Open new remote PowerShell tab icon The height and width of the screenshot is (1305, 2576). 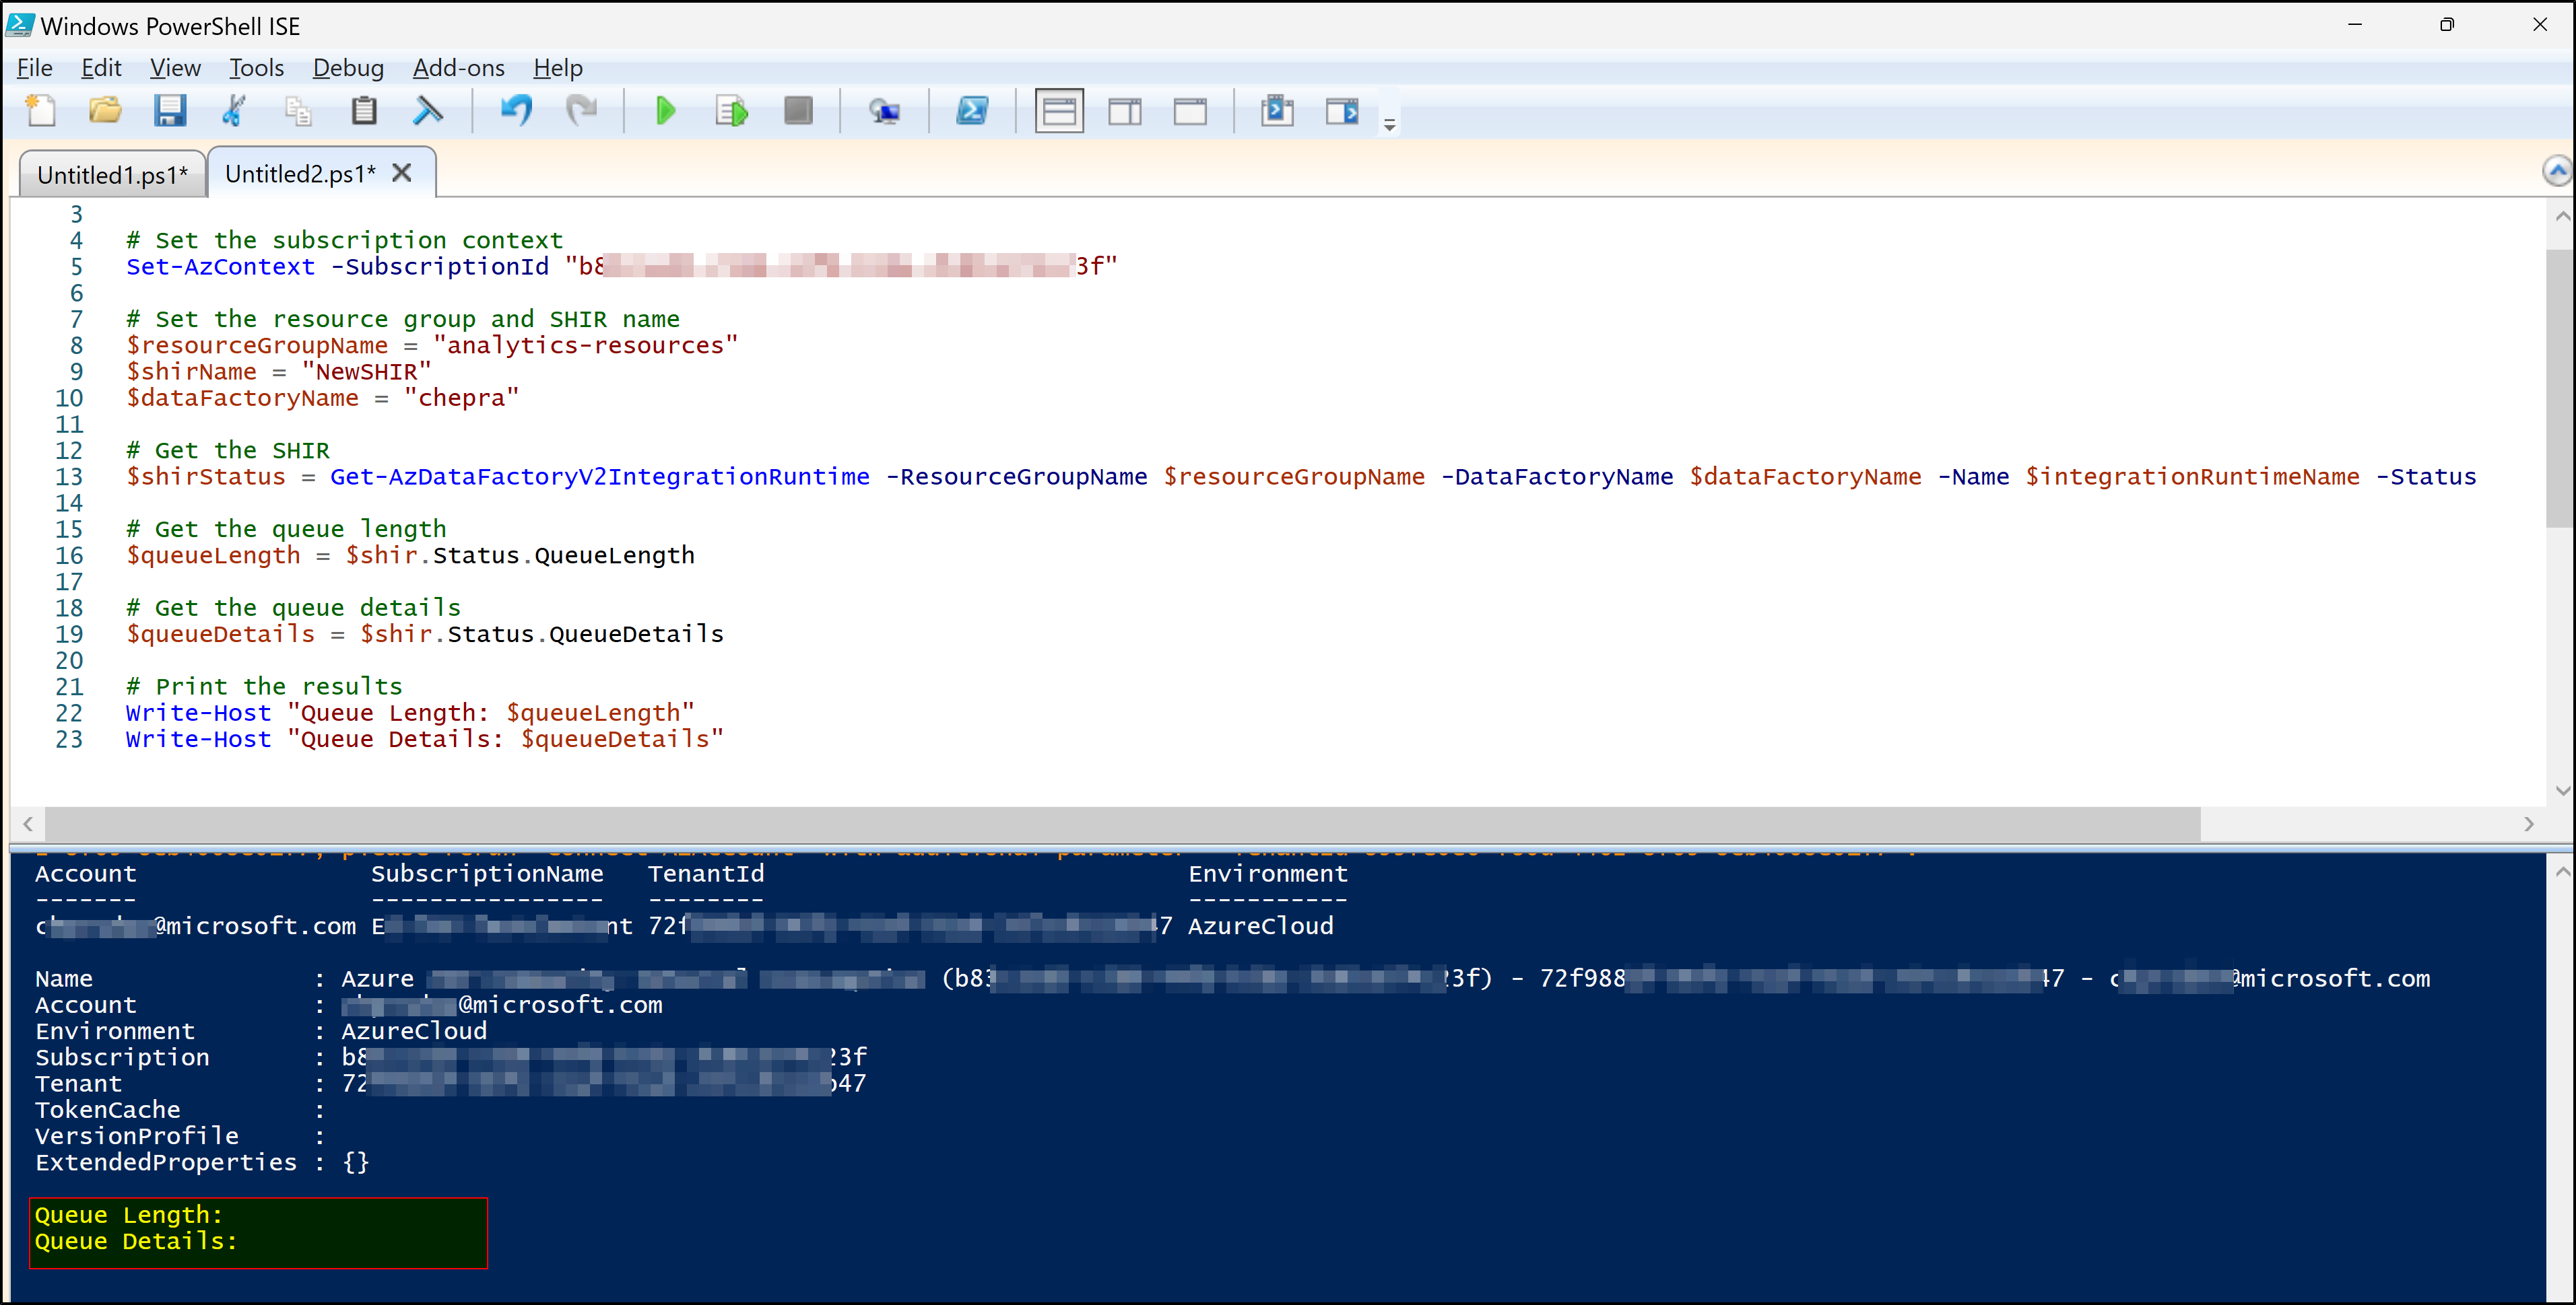click(884, 110)
